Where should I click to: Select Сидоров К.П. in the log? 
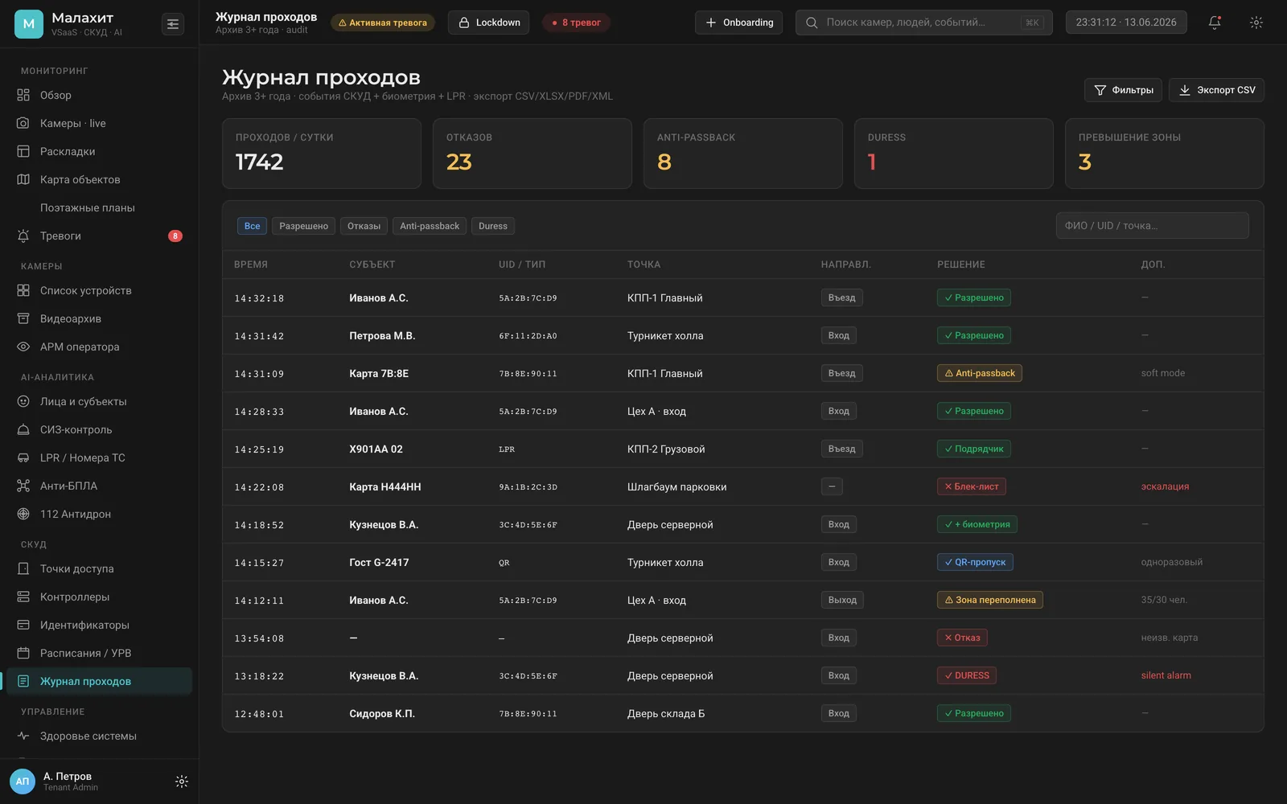(382, 713)
